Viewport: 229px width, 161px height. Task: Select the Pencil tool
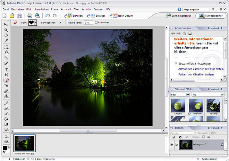click(x=6, y=103)
